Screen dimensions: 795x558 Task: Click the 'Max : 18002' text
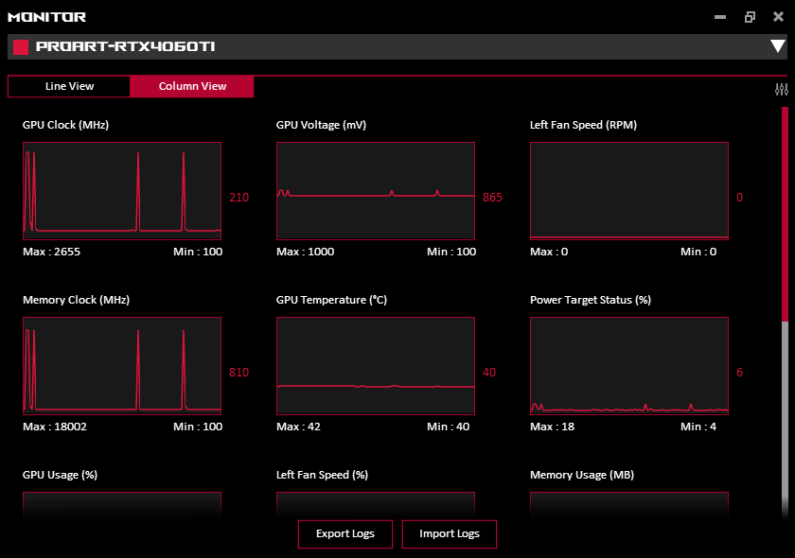click(x=55, y=427)
